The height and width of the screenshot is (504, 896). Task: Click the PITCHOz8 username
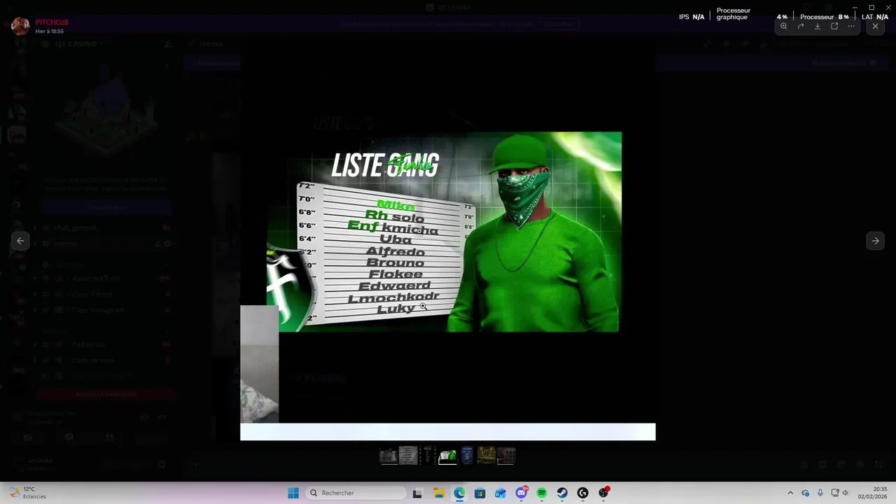pyautogui.click(x=52, y=22)
